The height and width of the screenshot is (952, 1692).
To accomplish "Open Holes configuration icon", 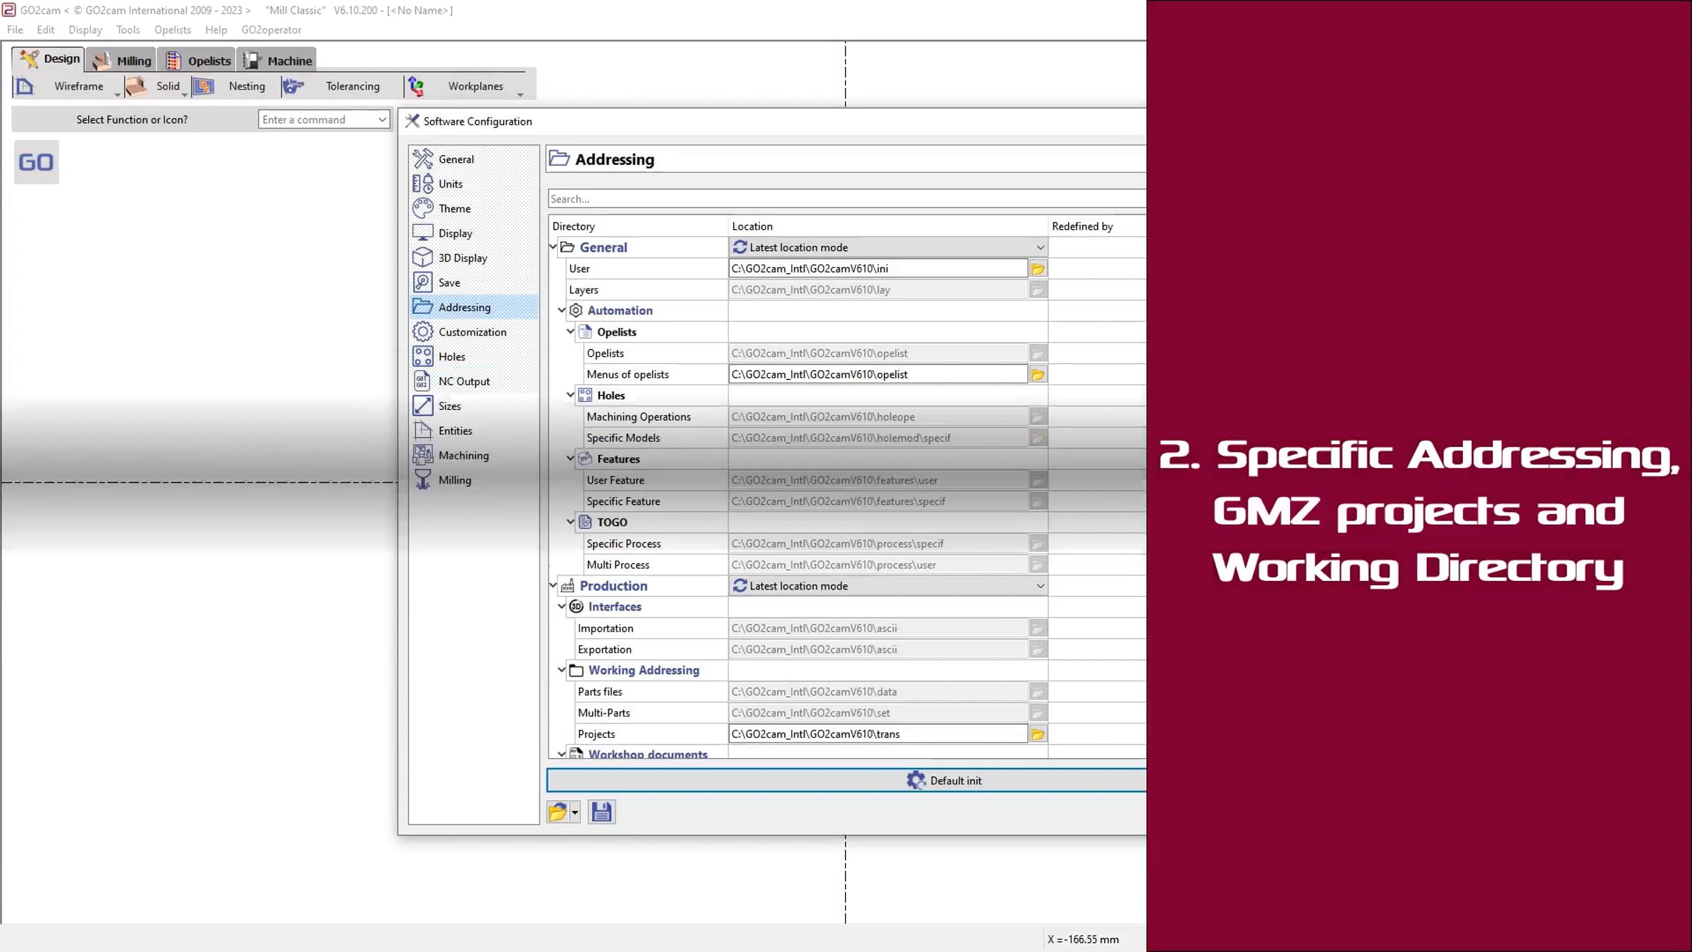I will [423, 357].
